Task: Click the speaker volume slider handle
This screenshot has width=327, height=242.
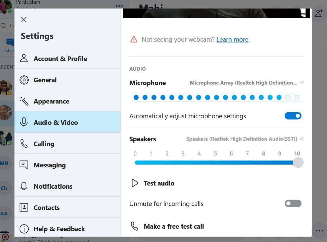Action: 298,163
